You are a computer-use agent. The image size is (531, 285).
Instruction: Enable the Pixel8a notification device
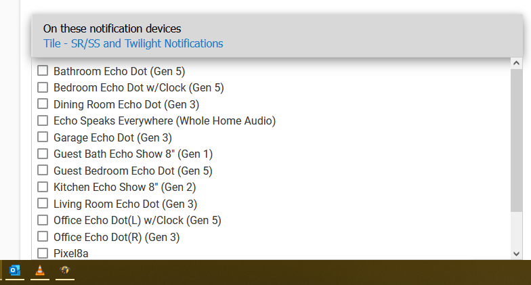43,253
